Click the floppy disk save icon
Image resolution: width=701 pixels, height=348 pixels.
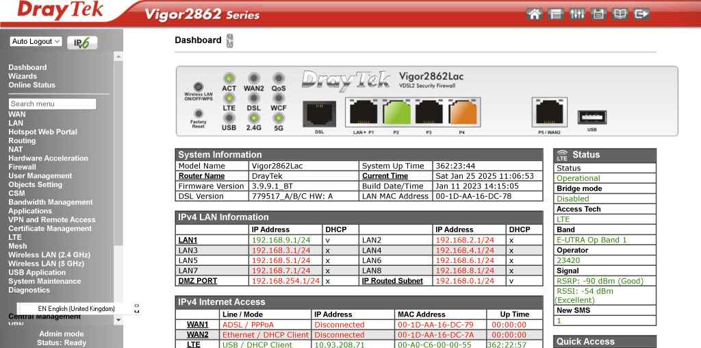598,14
